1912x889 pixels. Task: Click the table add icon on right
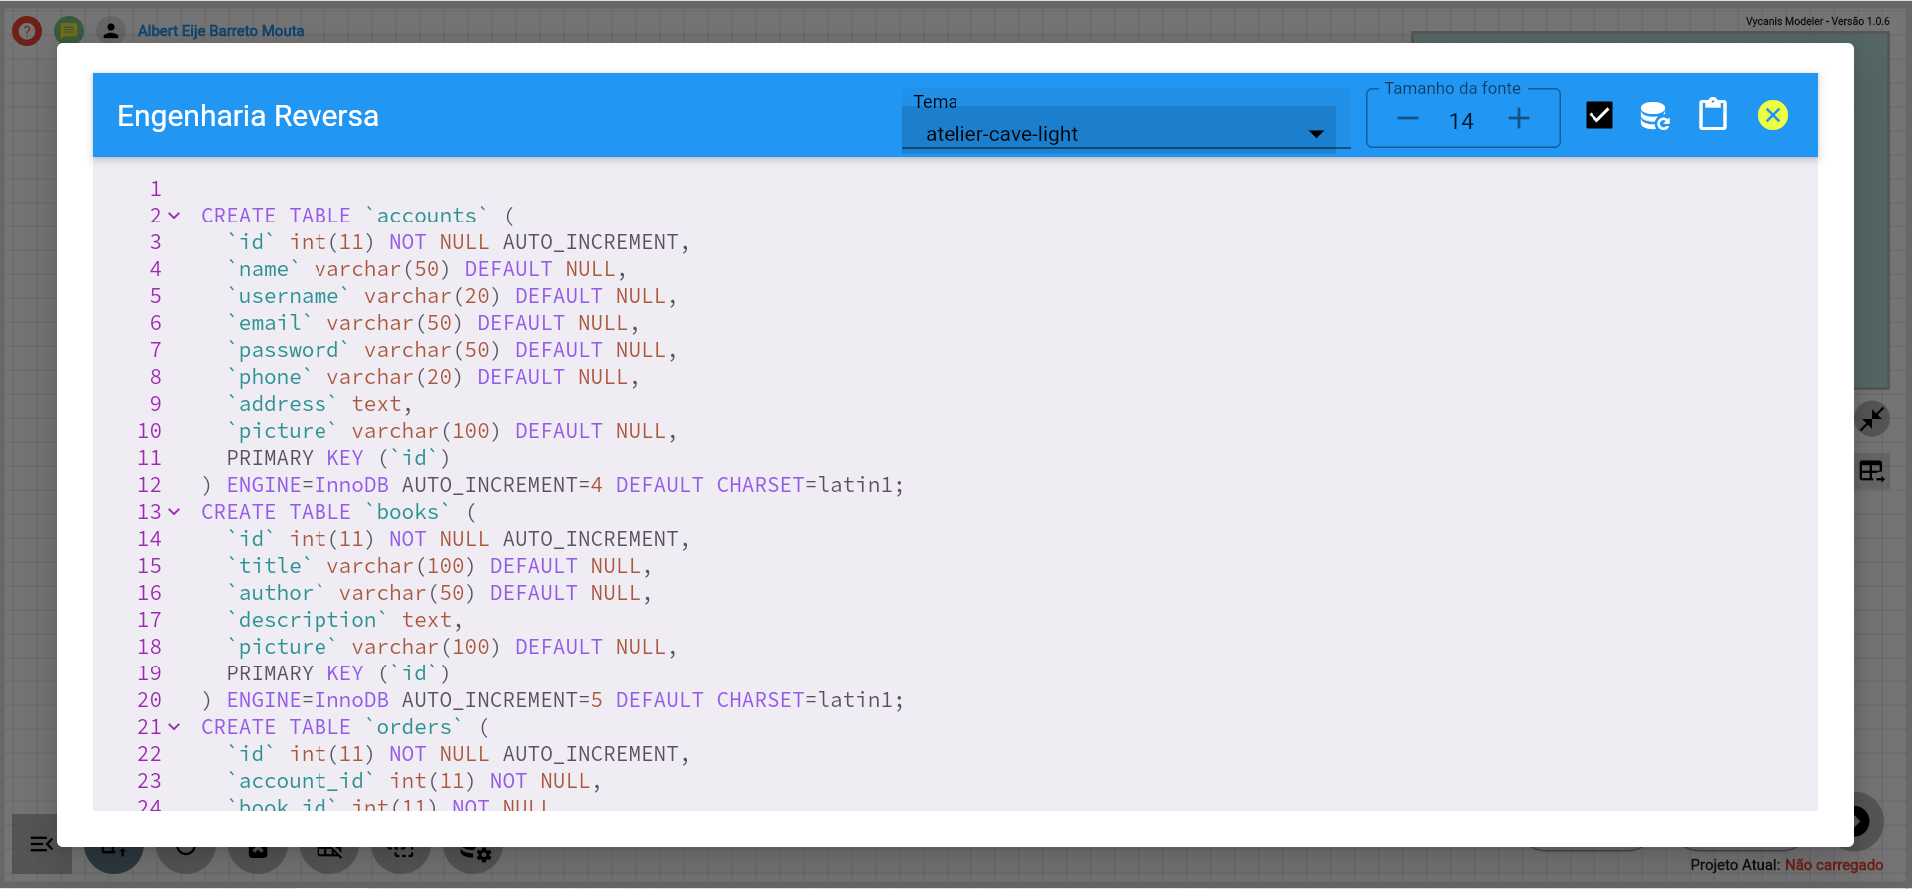pos(1872,471)
